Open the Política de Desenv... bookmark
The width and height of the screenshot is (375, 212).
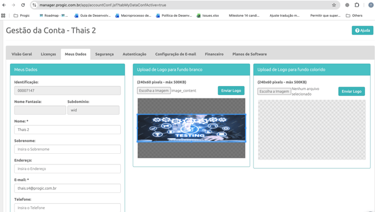tap(174, 16)
